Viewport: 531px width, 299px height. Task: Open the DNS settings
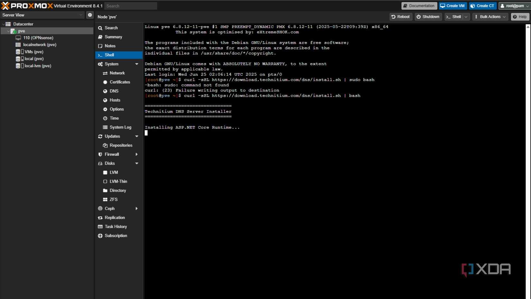114,91
